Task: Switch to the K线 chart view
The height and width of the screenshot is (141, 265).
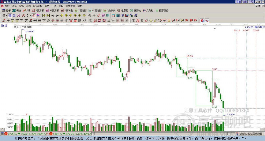Action: tap(26, 10)
